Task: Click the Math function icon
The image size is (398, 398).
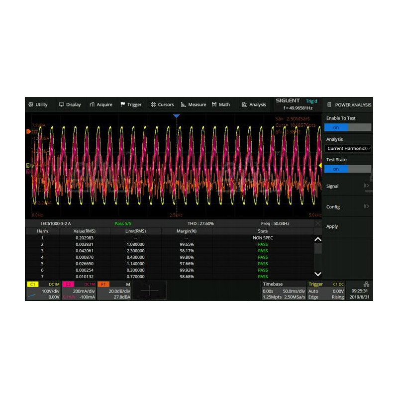Action: 214,104
